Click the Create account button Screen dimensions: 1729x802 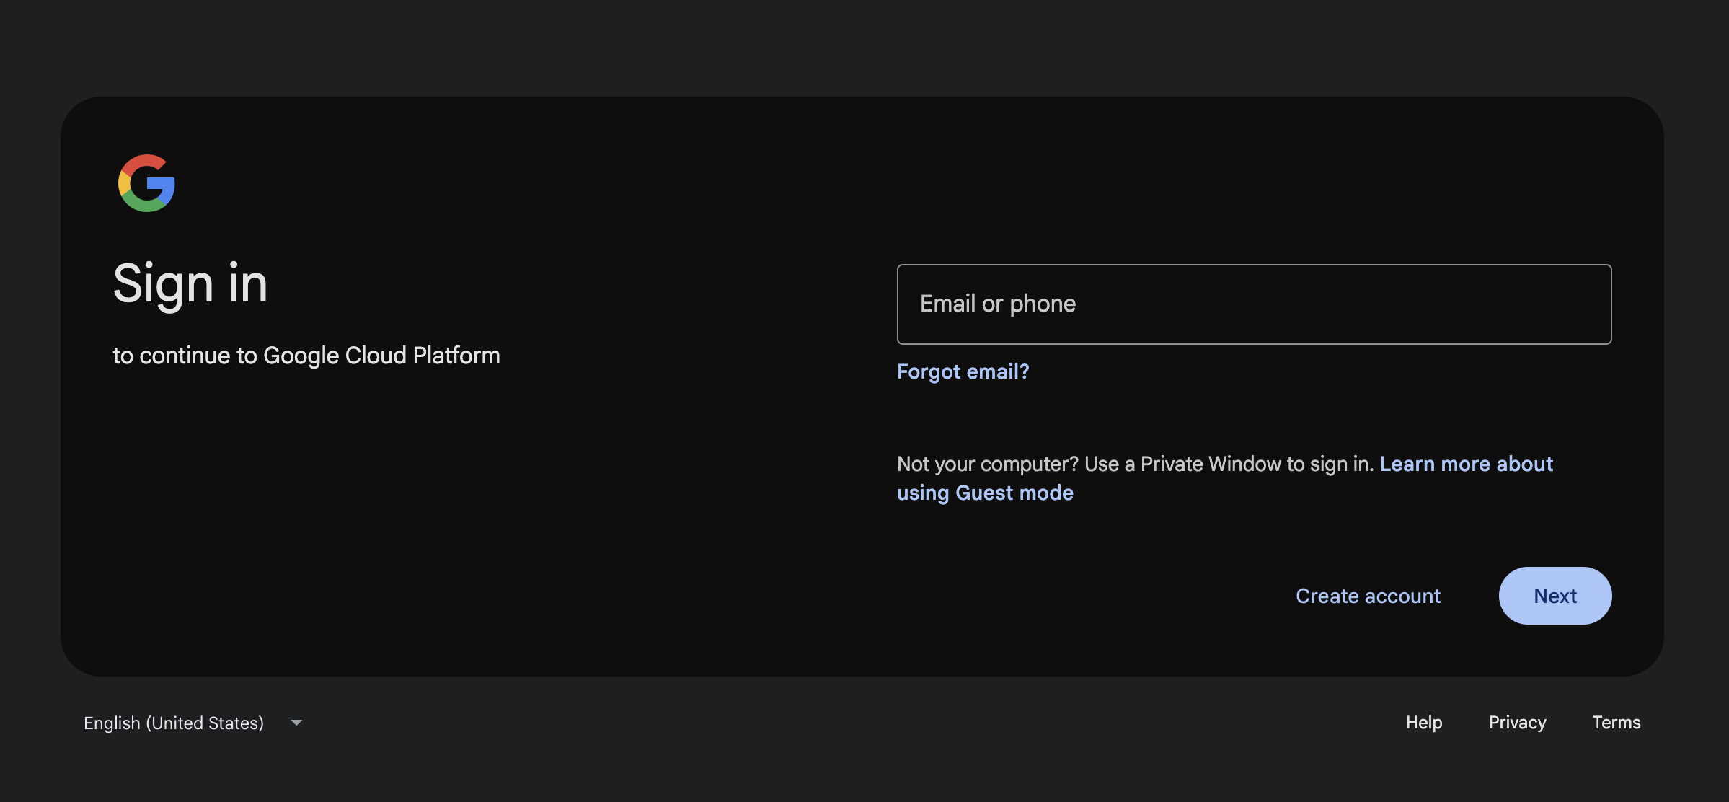coord(1368,596)
